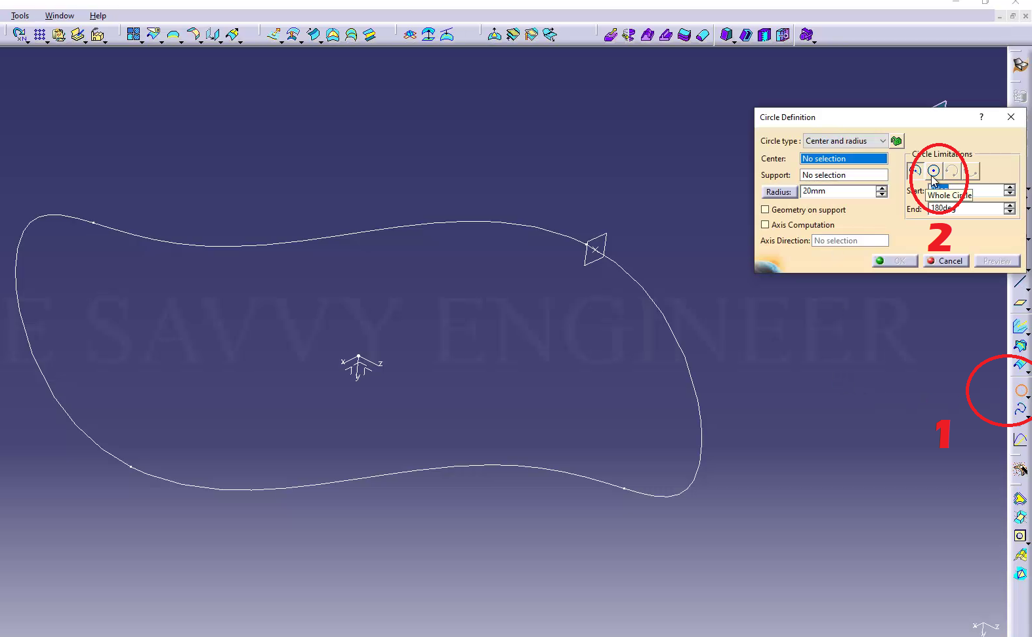Enable Geometry on support checkbox
The width and height of the screenshot is (1032, 637).
point(765,210)
